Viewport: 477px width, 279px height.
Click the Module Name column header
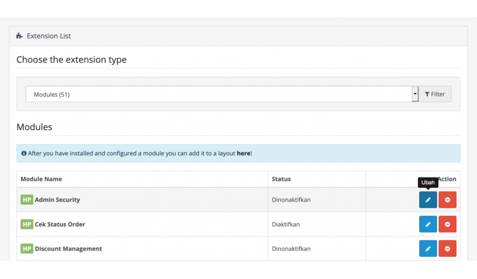pyautogui.click(x=41, y=179)
